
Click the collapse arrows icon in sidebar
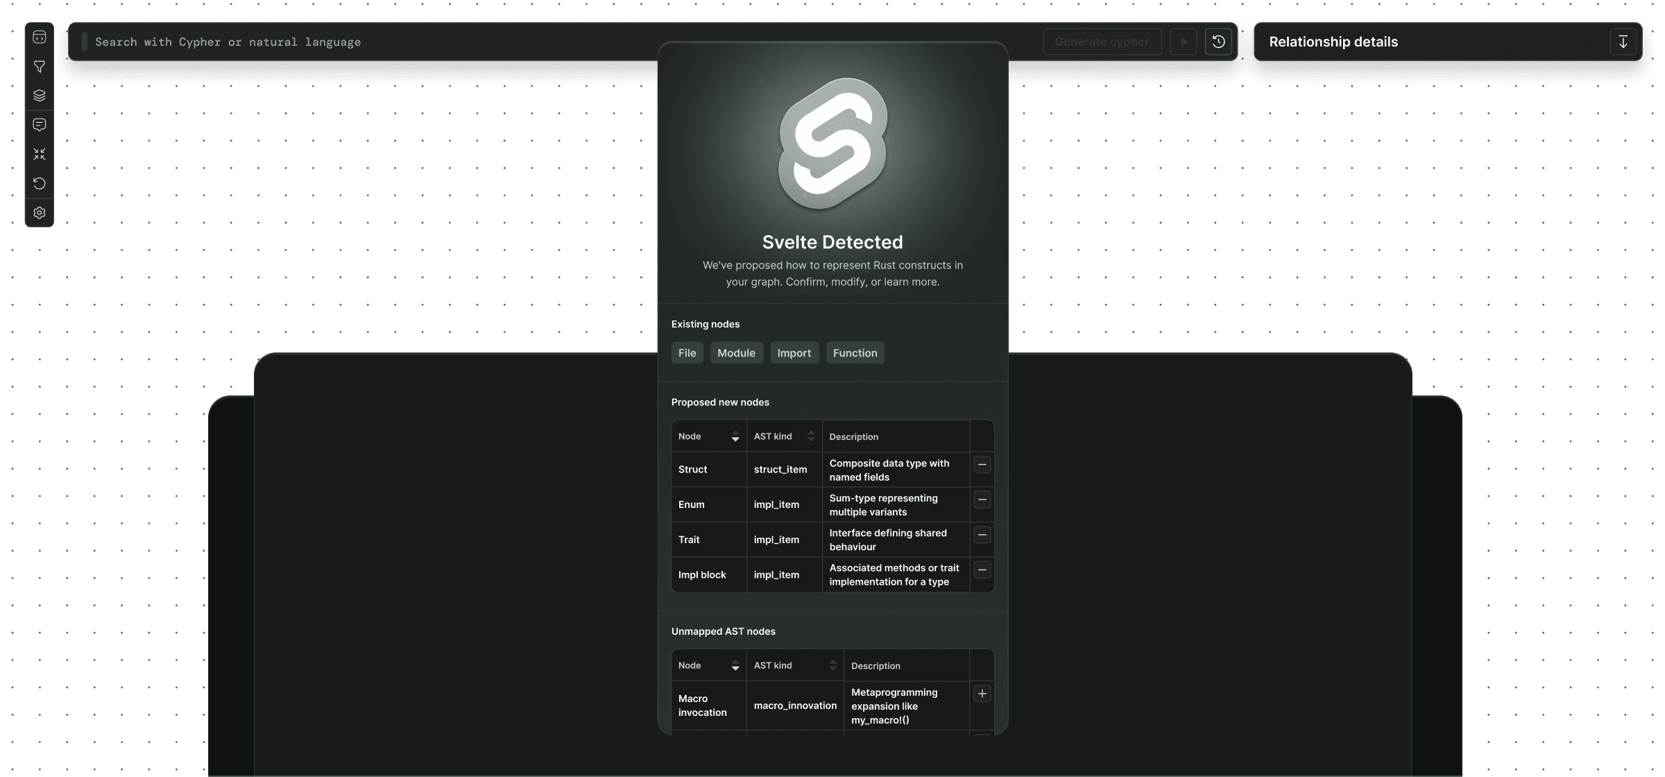(x=40, y=154)
